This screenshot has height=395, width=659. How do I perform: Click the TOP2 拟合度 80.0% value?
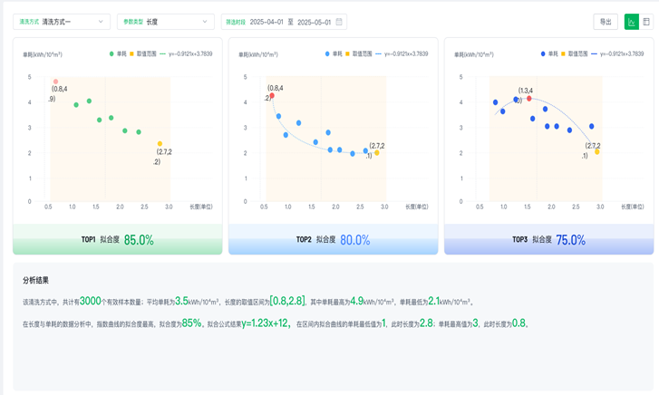pyautogui.click(x=354, y=240)
